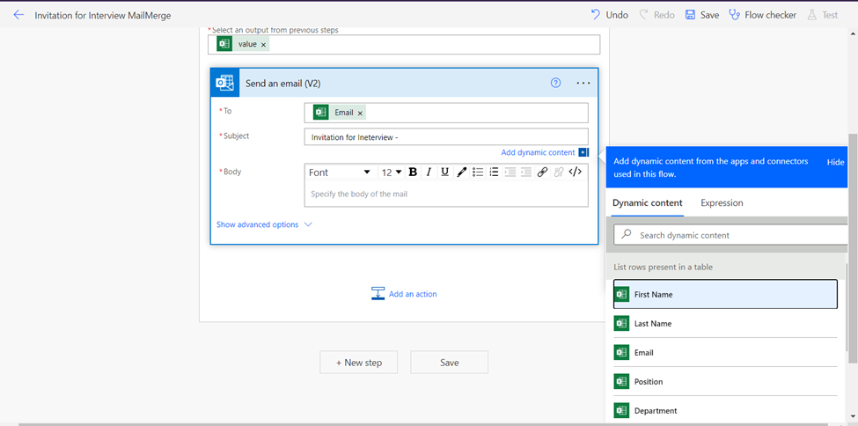Image resolution: width=858 pixels, height=426 pixels.
Task: Insert a bulleted list in body
Action: 478,173
